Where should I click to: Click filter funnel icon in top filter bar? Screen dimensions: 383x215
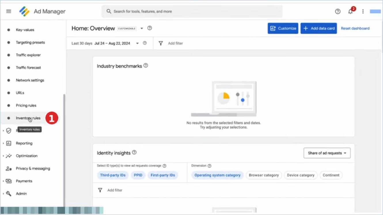(161, 43)
